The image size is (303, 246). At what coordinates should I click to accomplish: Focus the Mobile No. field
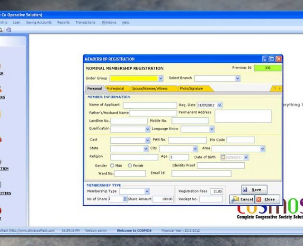(190, 121)
